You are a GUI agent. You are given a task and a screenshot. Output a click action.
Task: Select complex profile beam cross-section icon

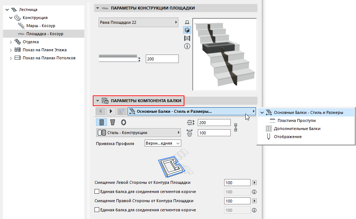(x=112, y=122)
